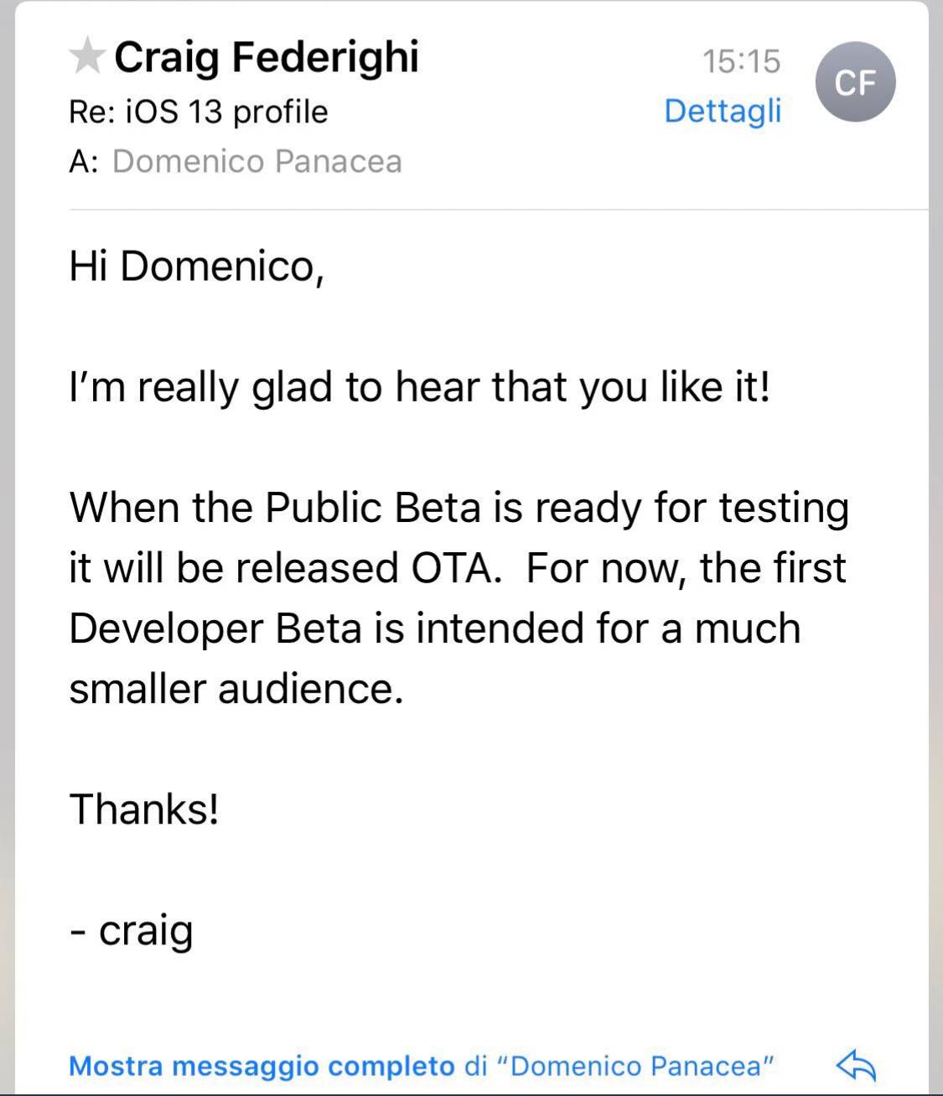Open the Dettagli link
The image size is (943, 1096).
pos(722,111)
